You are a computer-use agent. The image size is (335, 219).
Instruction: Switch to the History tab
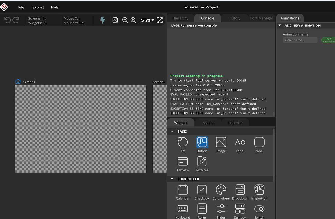click(x=235, y=18)
